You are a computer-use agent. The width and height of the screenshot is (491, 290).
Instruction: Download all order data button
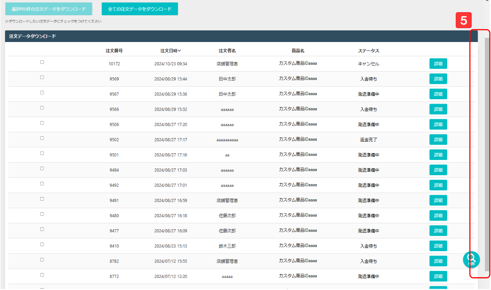point(140,9)
